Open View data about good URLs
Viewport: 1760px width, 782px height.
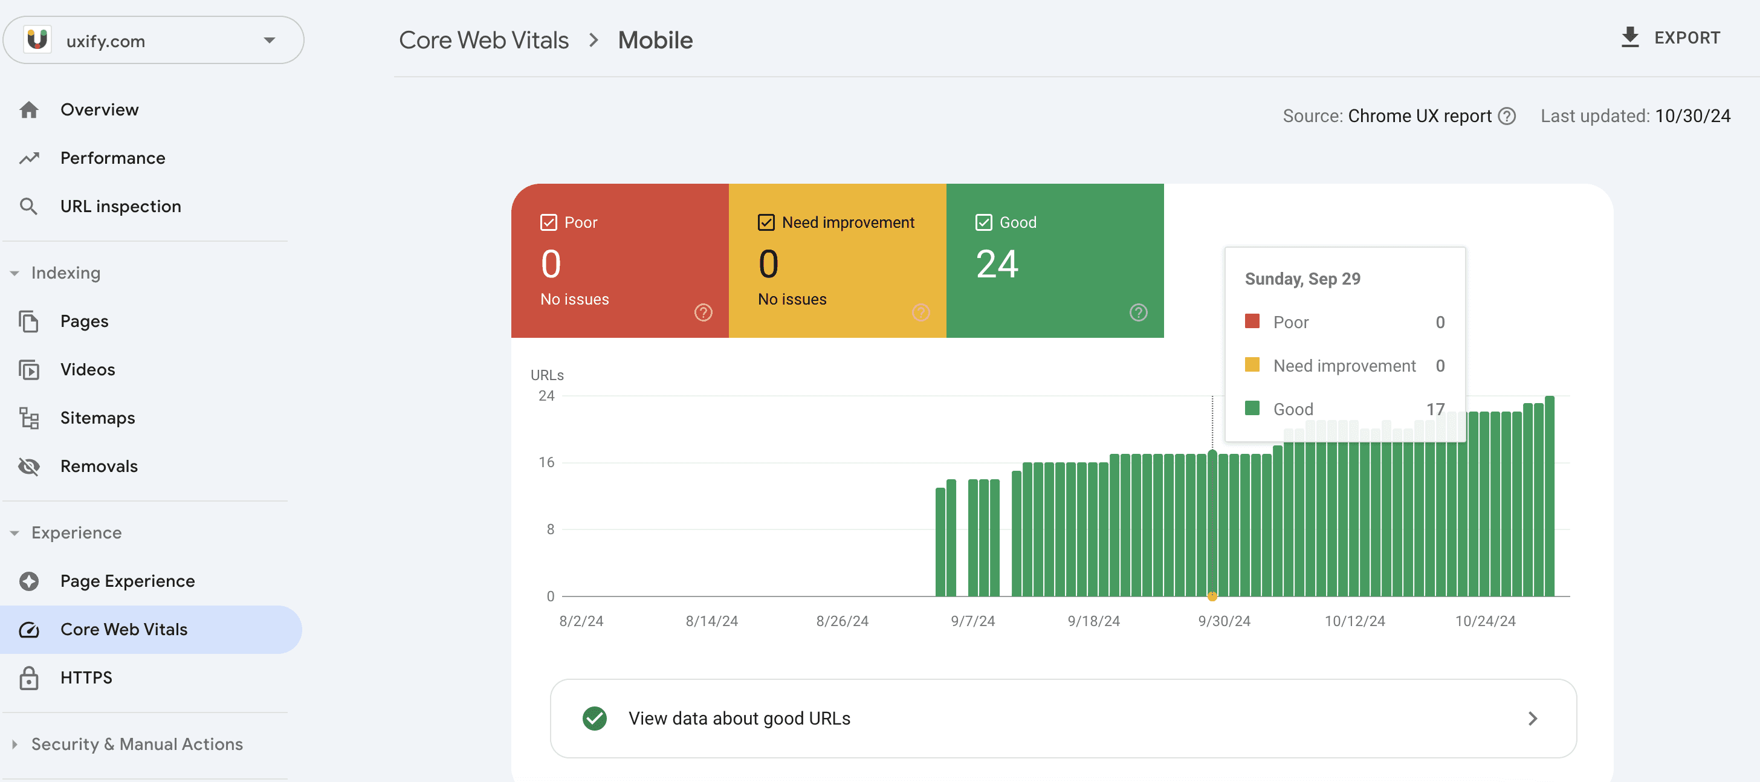tap(739, 719)
